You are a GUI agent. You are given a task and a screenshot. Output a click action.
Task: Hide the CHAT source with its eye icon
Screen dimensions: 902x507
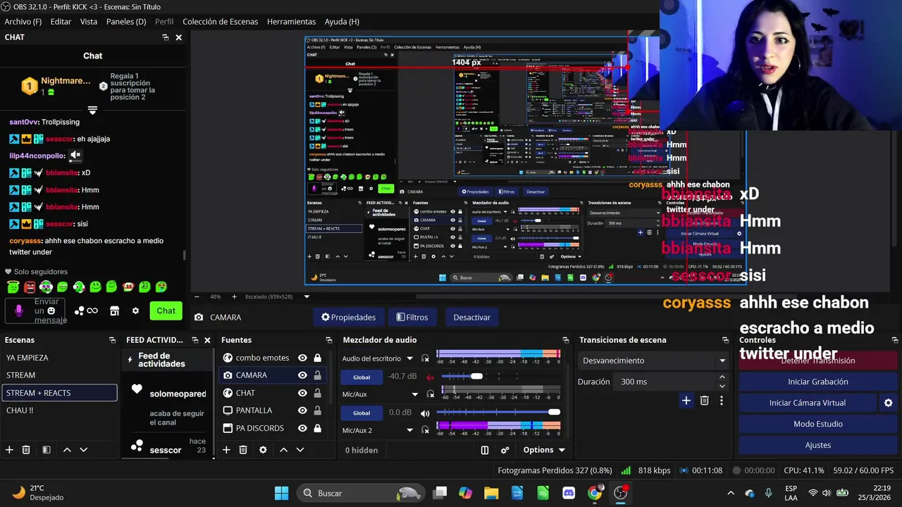coord(302,393)
